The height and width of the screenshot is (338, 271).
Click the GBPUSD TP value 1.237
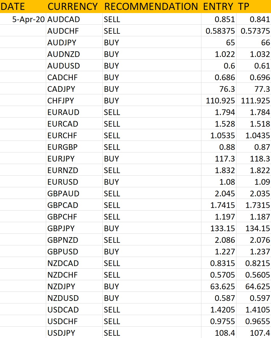[253, 252]
